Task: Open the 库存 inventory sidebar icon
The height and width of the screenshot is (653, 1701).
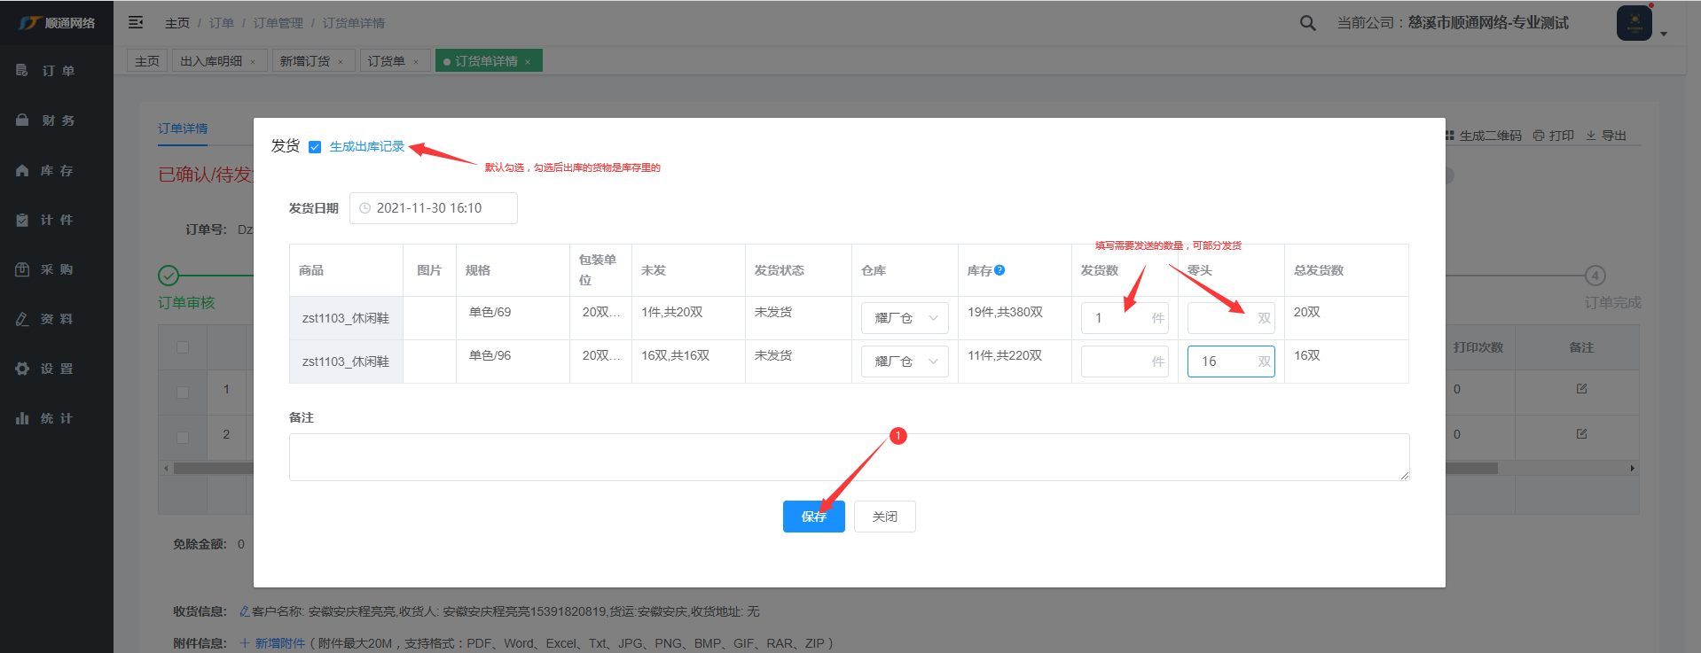Action: [x=22, y=170]
